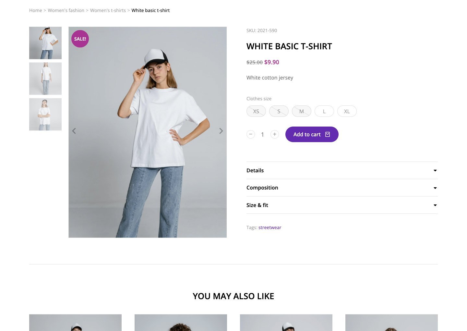Select the first product thumbnail
467x331 pixels.
pyautogui.click(x=45, y=43)
